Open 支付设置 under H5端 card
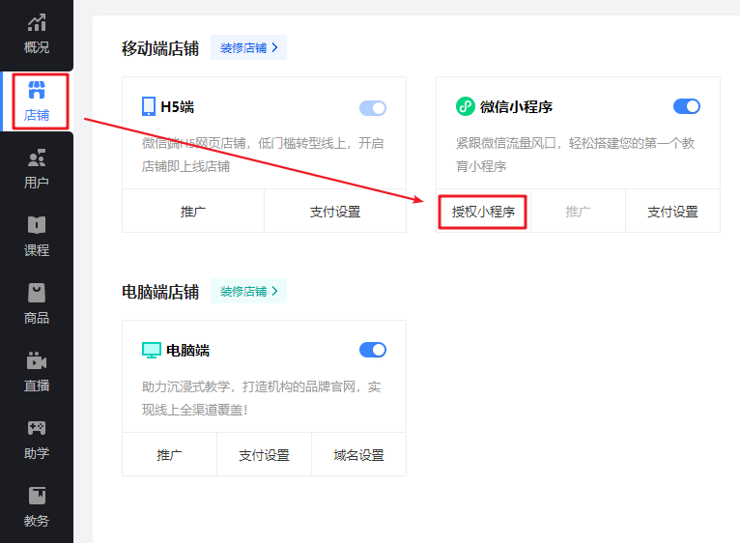The width and height of the screenshot is (740, 543). (335, 211)
